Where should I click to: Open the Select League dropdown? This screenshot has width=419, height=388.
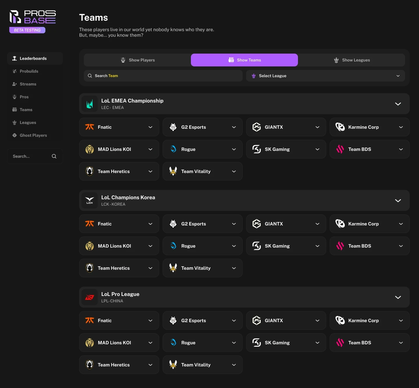coord(326,76)
